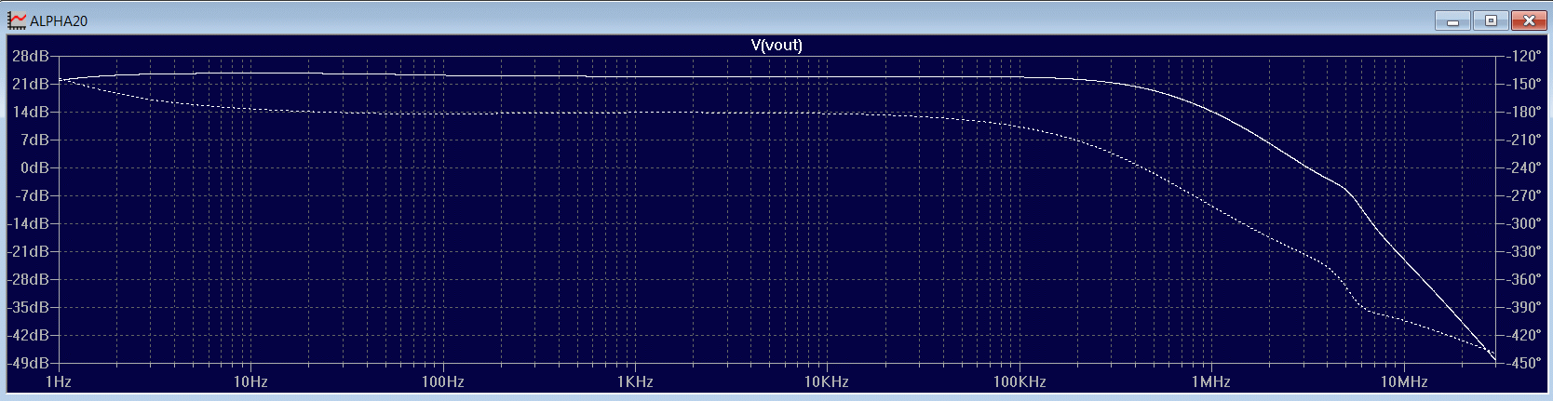Click the -42dB magnitude axis label
The height and width of the screenshot is (401, 1553).
click(x=28, y=335)
